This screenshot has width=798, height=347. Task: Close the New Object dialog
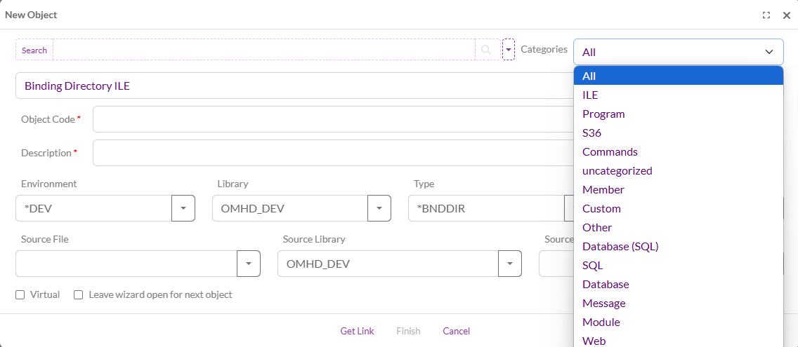787,15
